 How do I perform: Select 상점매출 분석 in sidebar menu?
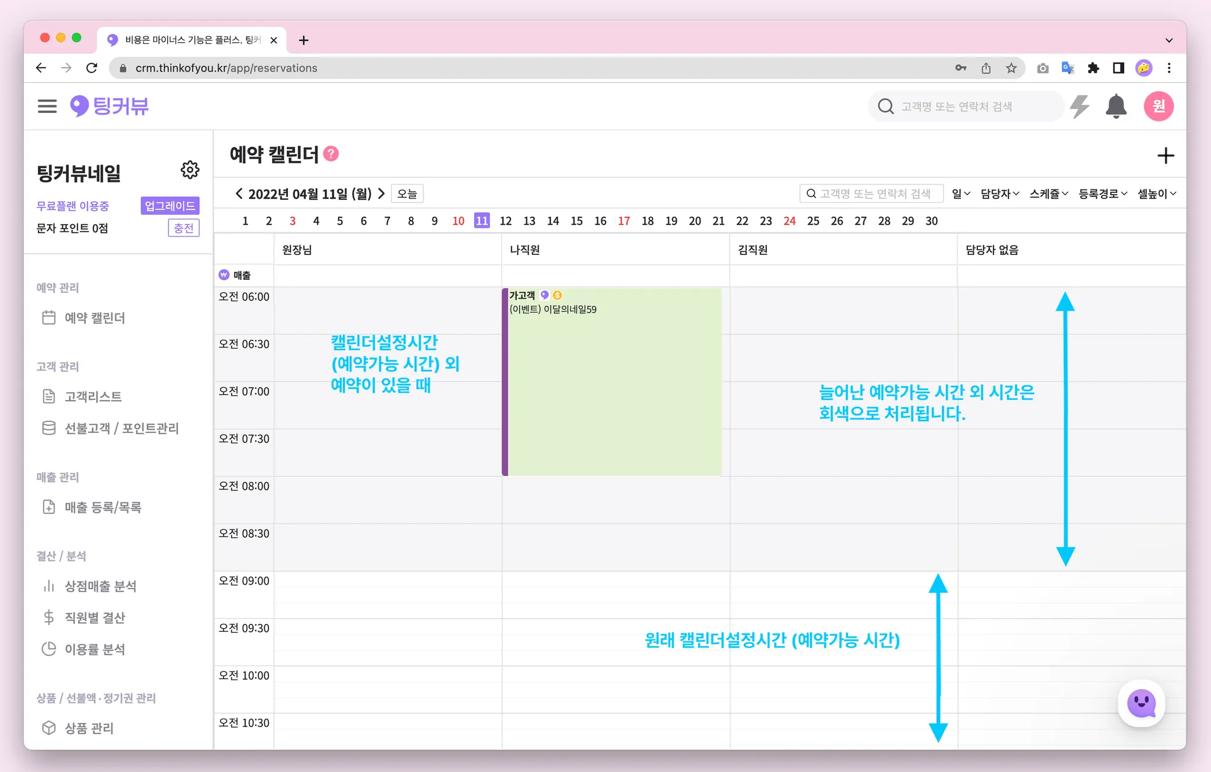tap(100, 586)
